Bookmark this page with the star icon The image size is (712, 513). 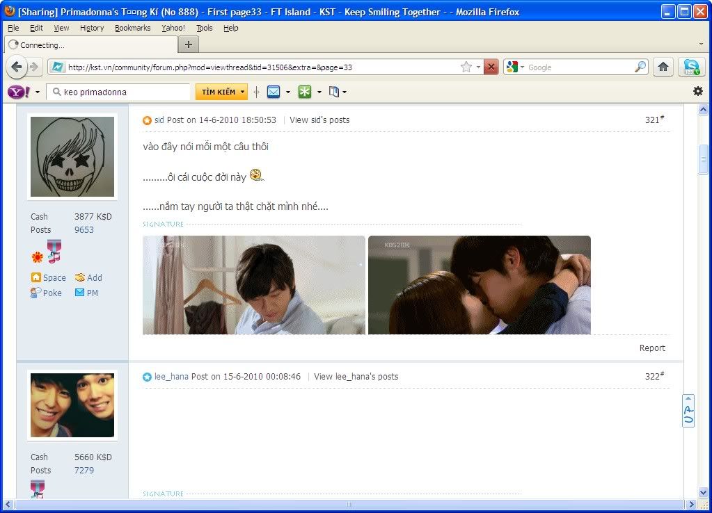466,67
